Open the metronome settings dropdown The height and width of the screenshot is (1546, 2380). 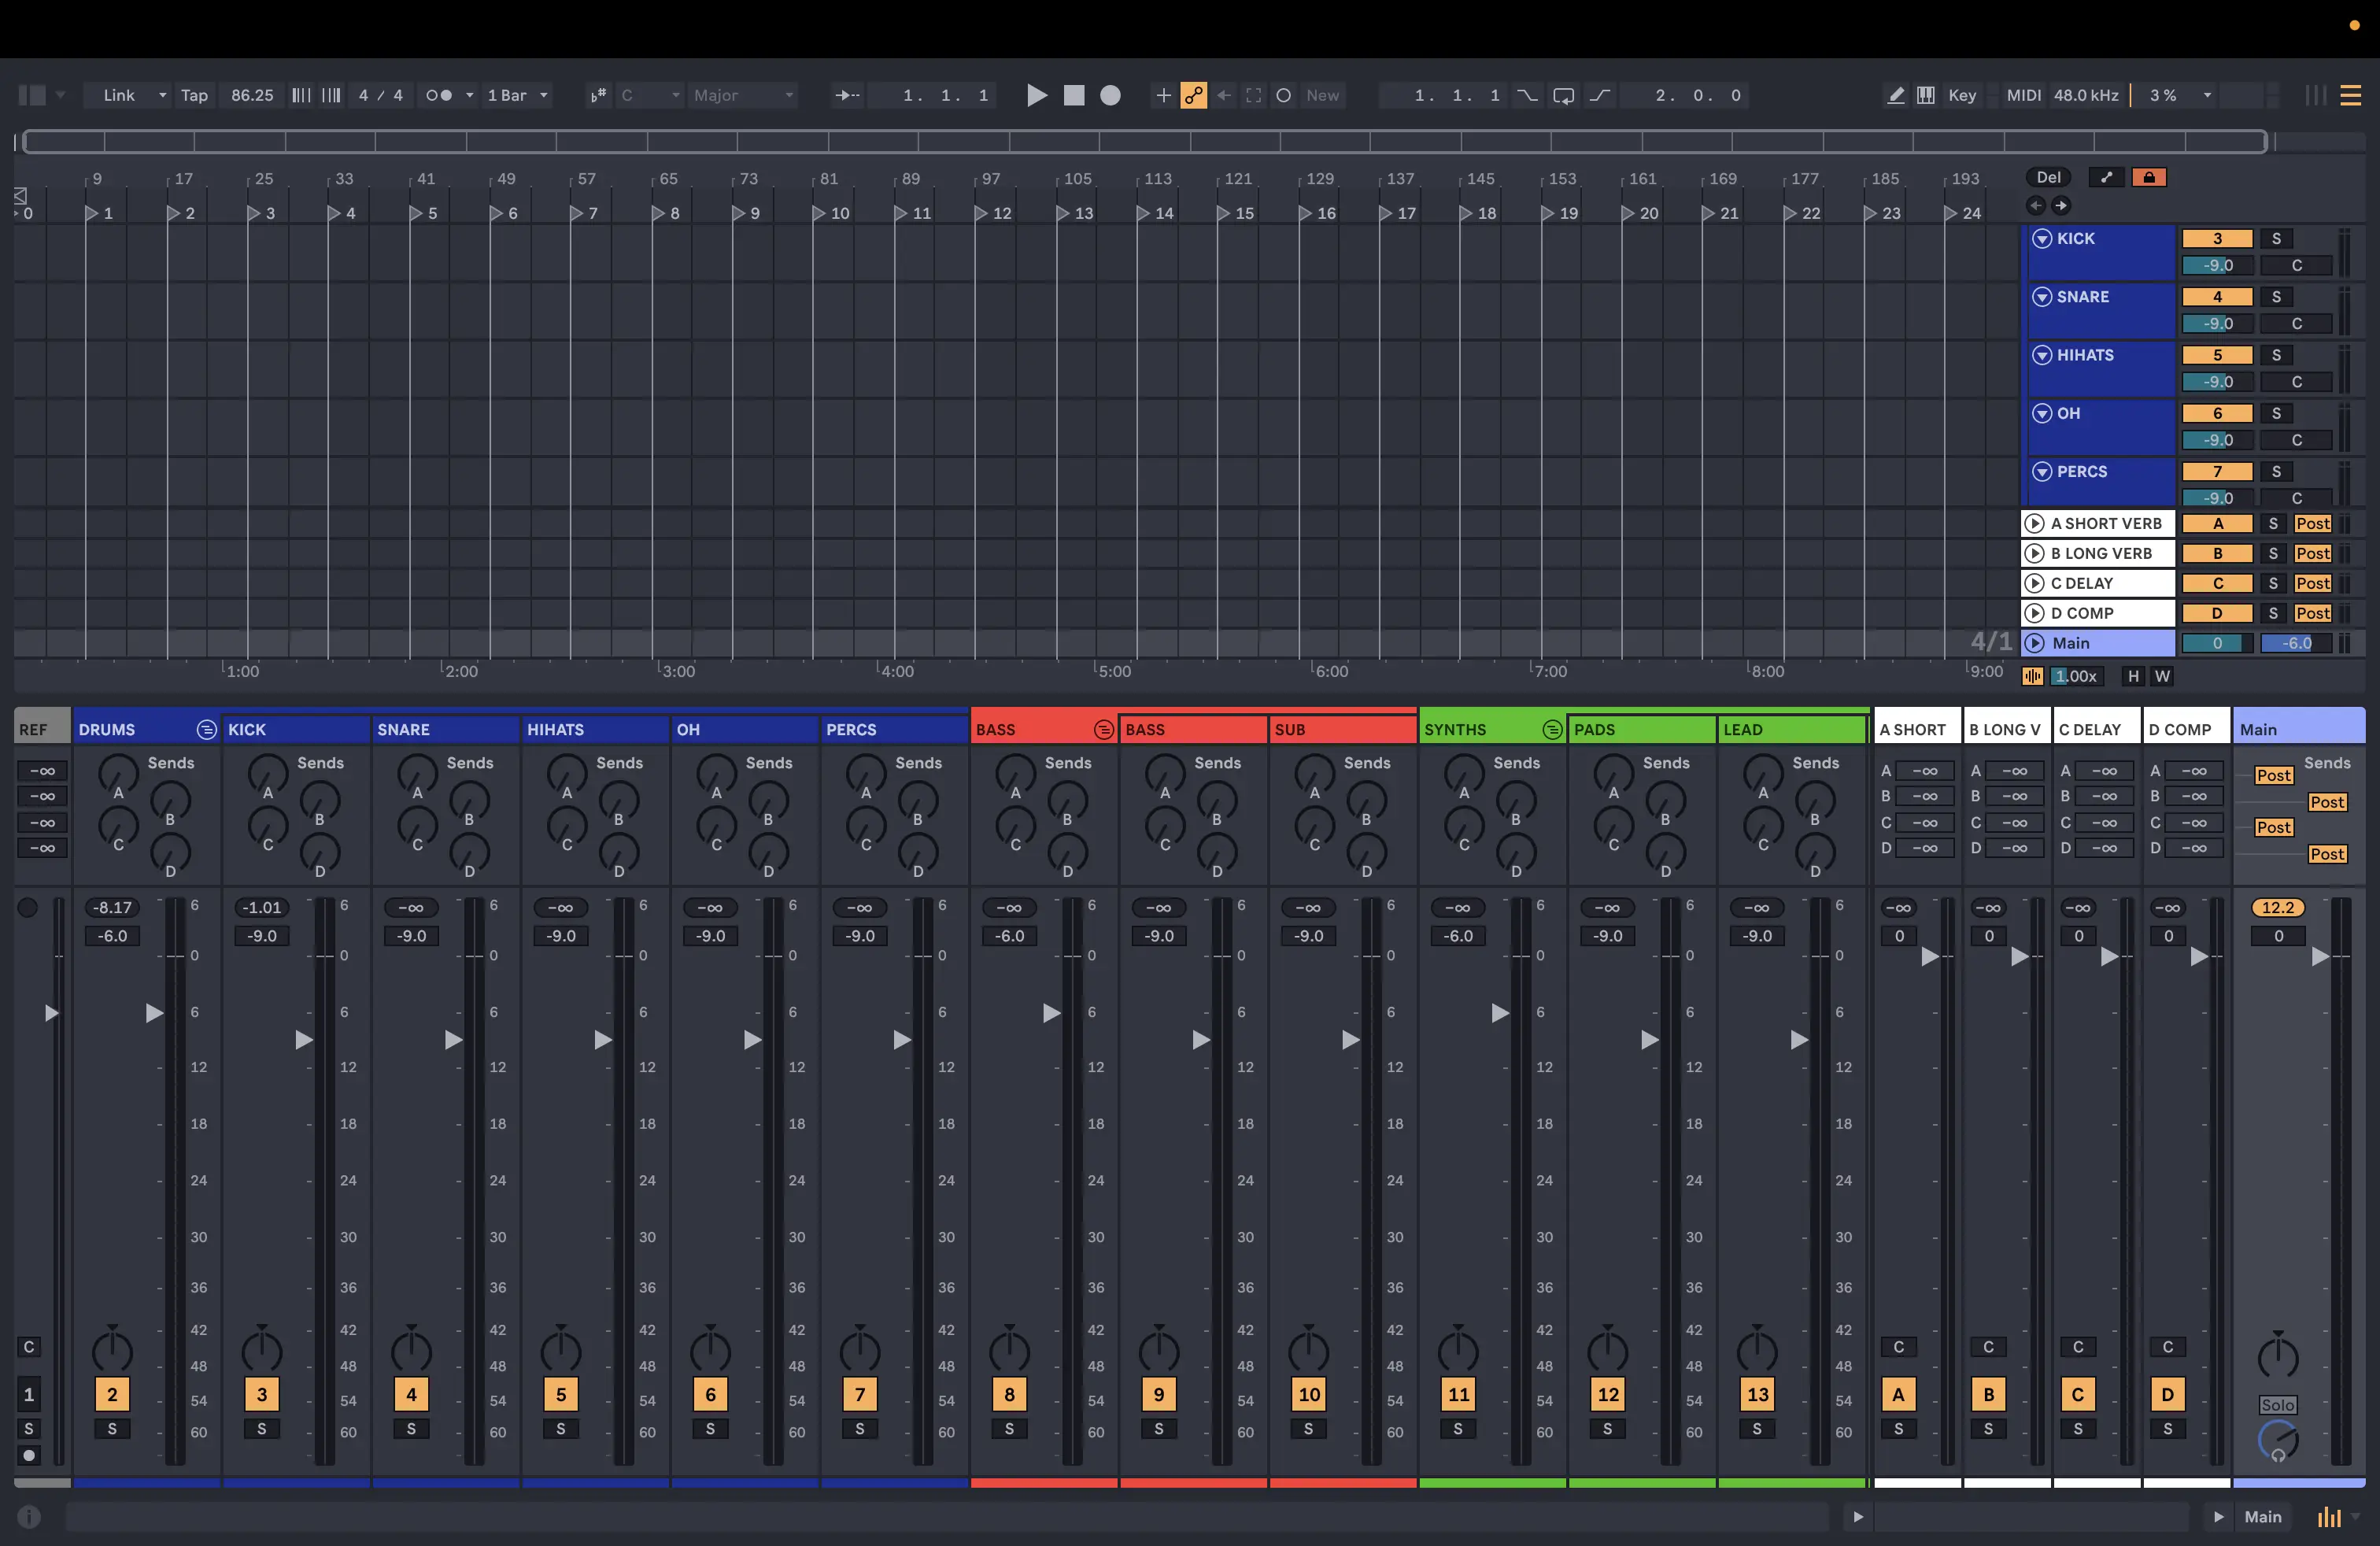click(x=469, y=95)
